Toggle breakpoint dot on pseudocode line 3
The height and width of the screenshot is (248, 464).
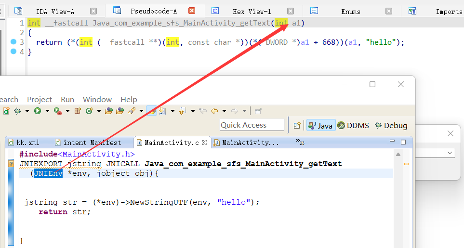click(13, 42)
